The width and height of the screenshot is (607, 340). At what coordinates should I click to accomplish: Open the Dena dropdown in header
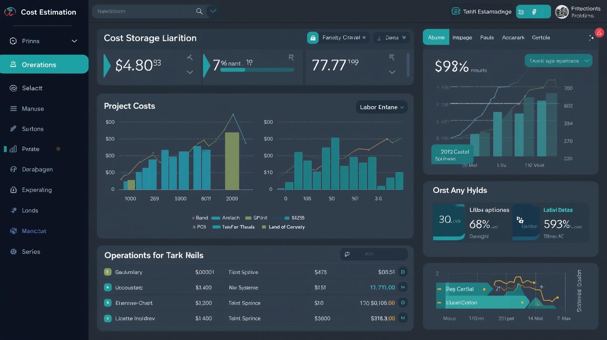pos(392,38)
